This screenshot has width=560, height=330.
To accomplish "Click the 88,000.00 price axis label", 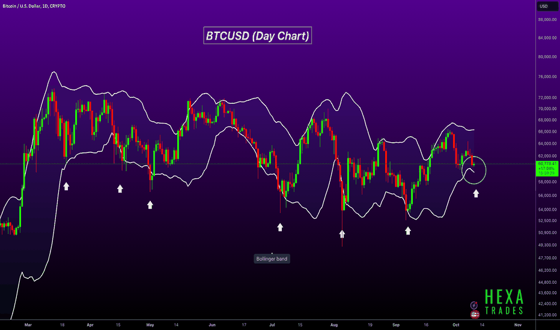I will (547, 20).
